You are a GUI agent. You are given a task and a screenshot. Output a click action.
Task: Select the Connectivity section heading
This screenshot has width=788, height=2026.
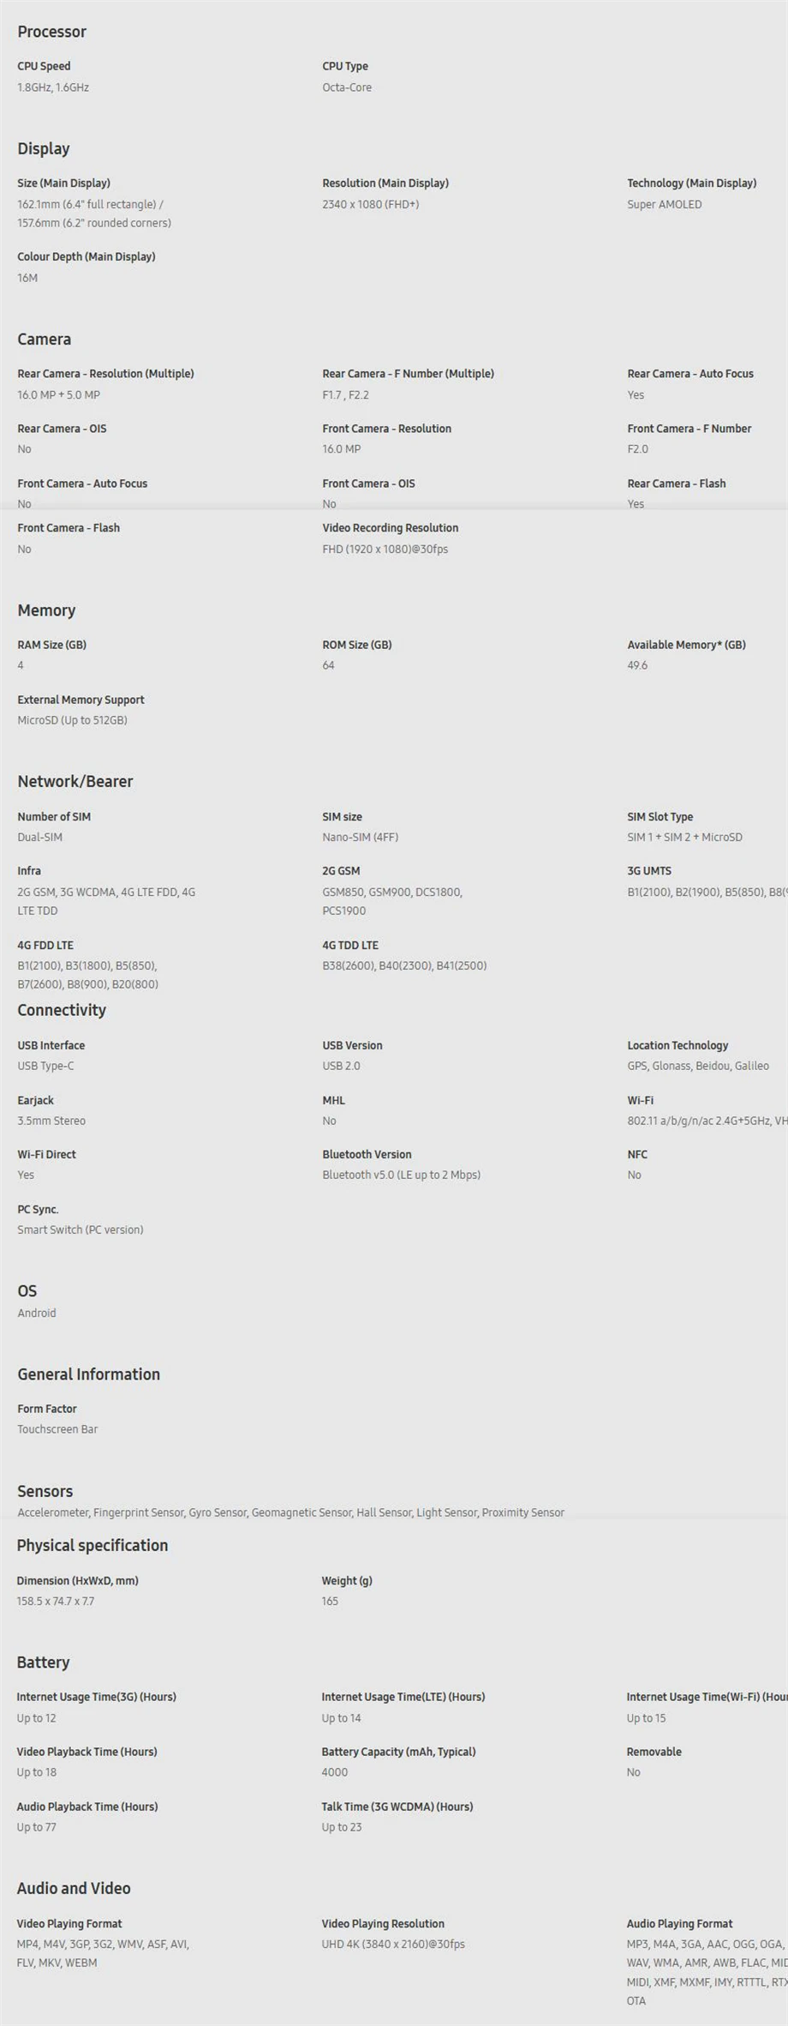point(62,1010)
